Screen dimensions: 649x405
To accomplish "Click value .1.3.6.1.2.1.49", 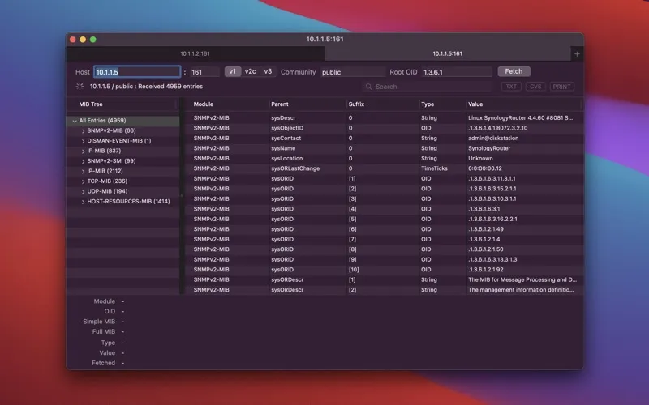I will (x=485, y=229).
